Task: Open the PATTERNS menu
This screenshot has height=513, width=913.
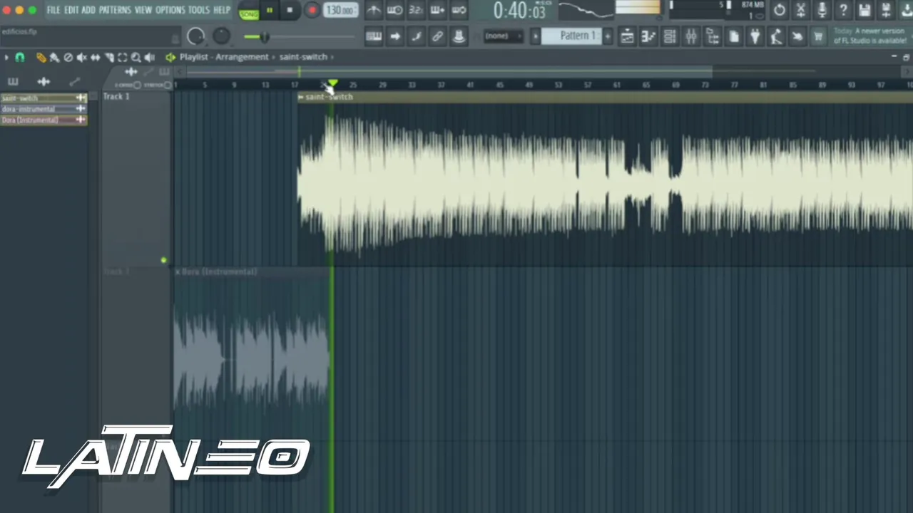Action: click(115, 10)
